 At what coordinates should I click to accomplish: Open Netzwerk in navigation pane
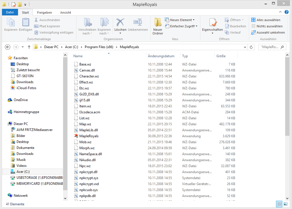[18, 196]
